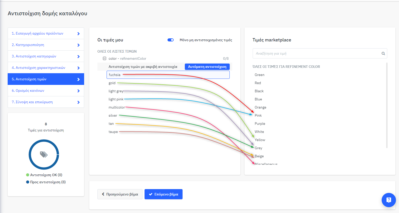Click the marketplace value search field
399x213 pixels.
(x=316, y=54)
